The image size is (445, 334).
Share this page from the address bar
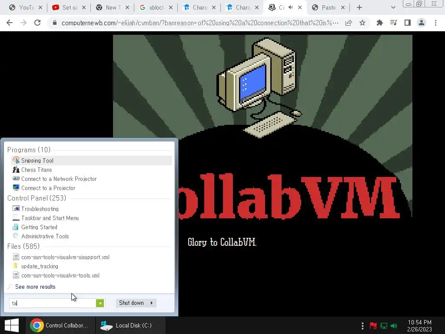(349, 23)
